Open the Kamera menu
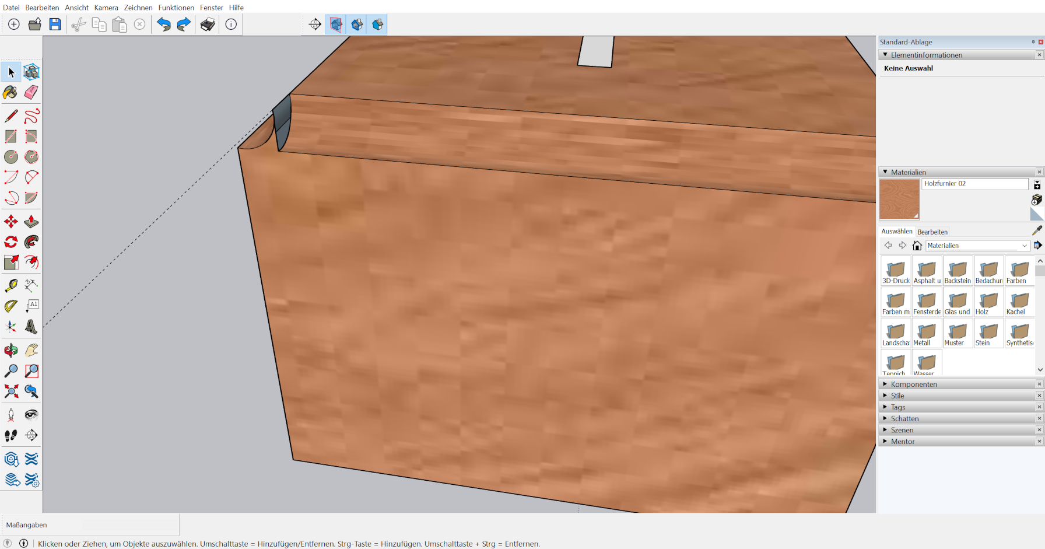 click(x=106, y=8)
